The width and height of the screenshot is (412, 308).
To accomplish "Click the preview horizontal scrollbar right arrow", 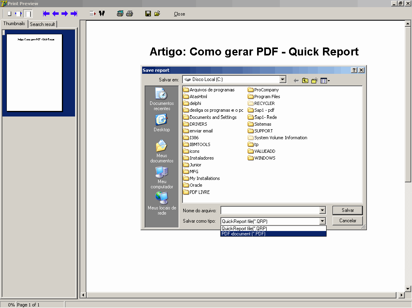I will tap(401, 295).
